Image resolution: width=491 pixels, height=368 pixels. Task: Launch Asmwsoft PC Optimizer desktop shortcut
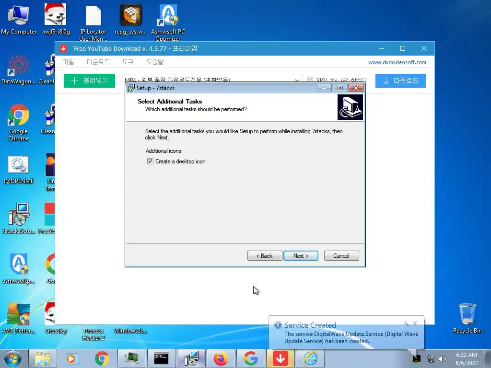pos(168,22)
